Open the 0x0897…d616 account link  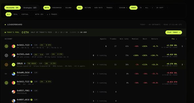tap(23, 100)
